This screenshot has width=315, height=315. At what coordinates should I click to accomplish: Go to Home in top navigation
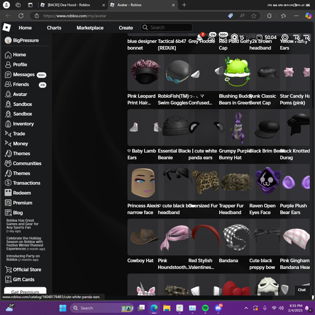click(x=25, y=28)
